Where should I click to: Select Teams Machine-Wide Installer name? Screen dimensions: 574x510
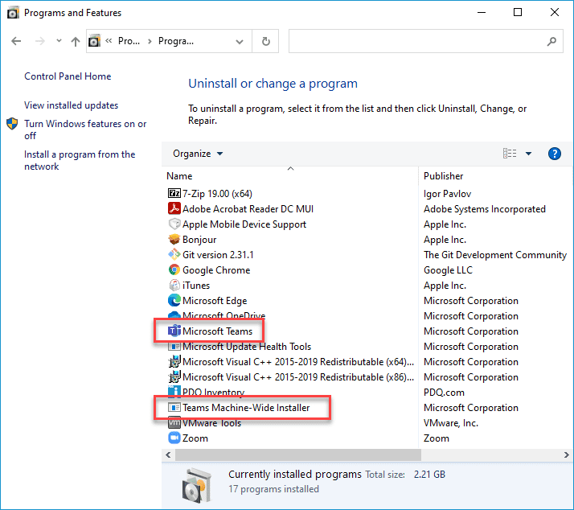pos(246,407)
